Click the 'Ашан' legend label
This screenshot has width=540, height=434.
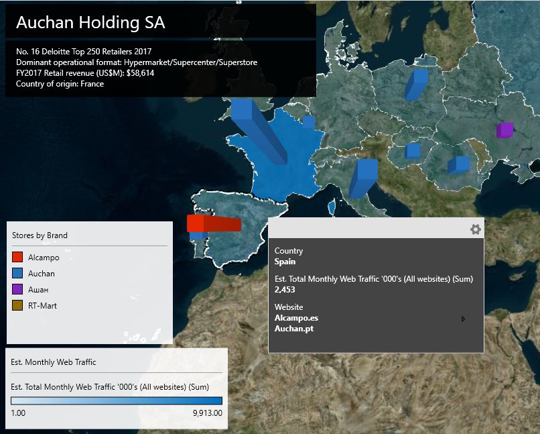tap(38, 290)
